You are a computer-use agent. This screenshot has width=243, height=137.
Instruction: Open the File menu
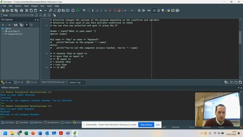(x=4, y=6)
